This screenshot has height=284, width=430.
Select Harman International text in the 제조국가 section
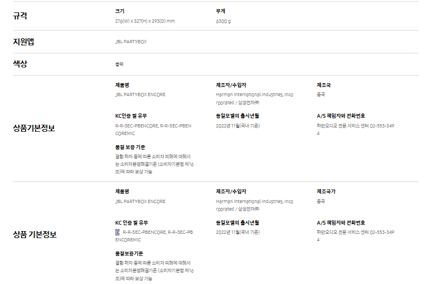(254, 205)
